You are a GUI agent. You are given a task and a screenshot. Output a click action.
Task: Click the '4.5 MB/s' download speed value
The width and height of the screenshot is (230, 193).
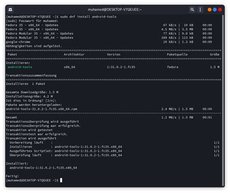pos(169,29)
